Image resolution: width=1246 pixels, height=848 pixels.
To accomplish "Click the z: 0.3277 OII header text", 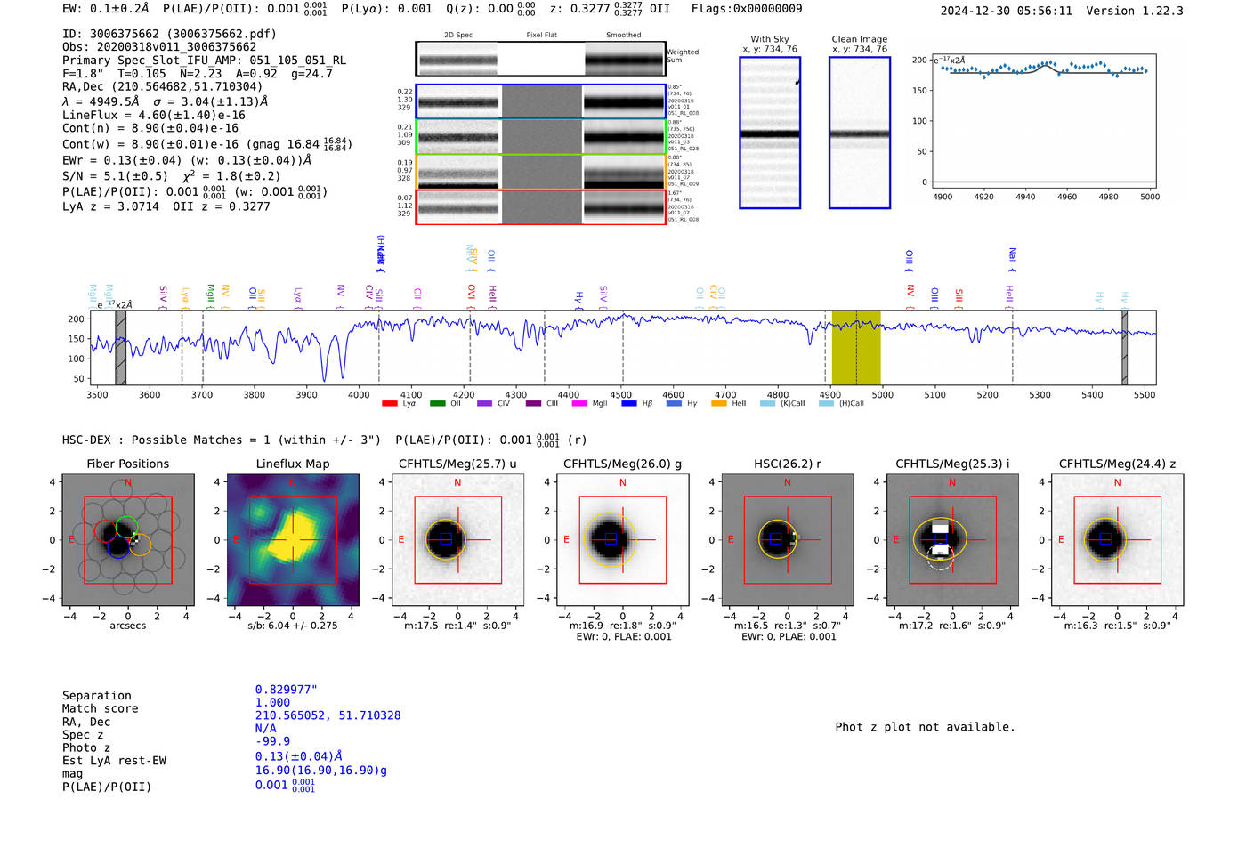I will coord(610,9).
